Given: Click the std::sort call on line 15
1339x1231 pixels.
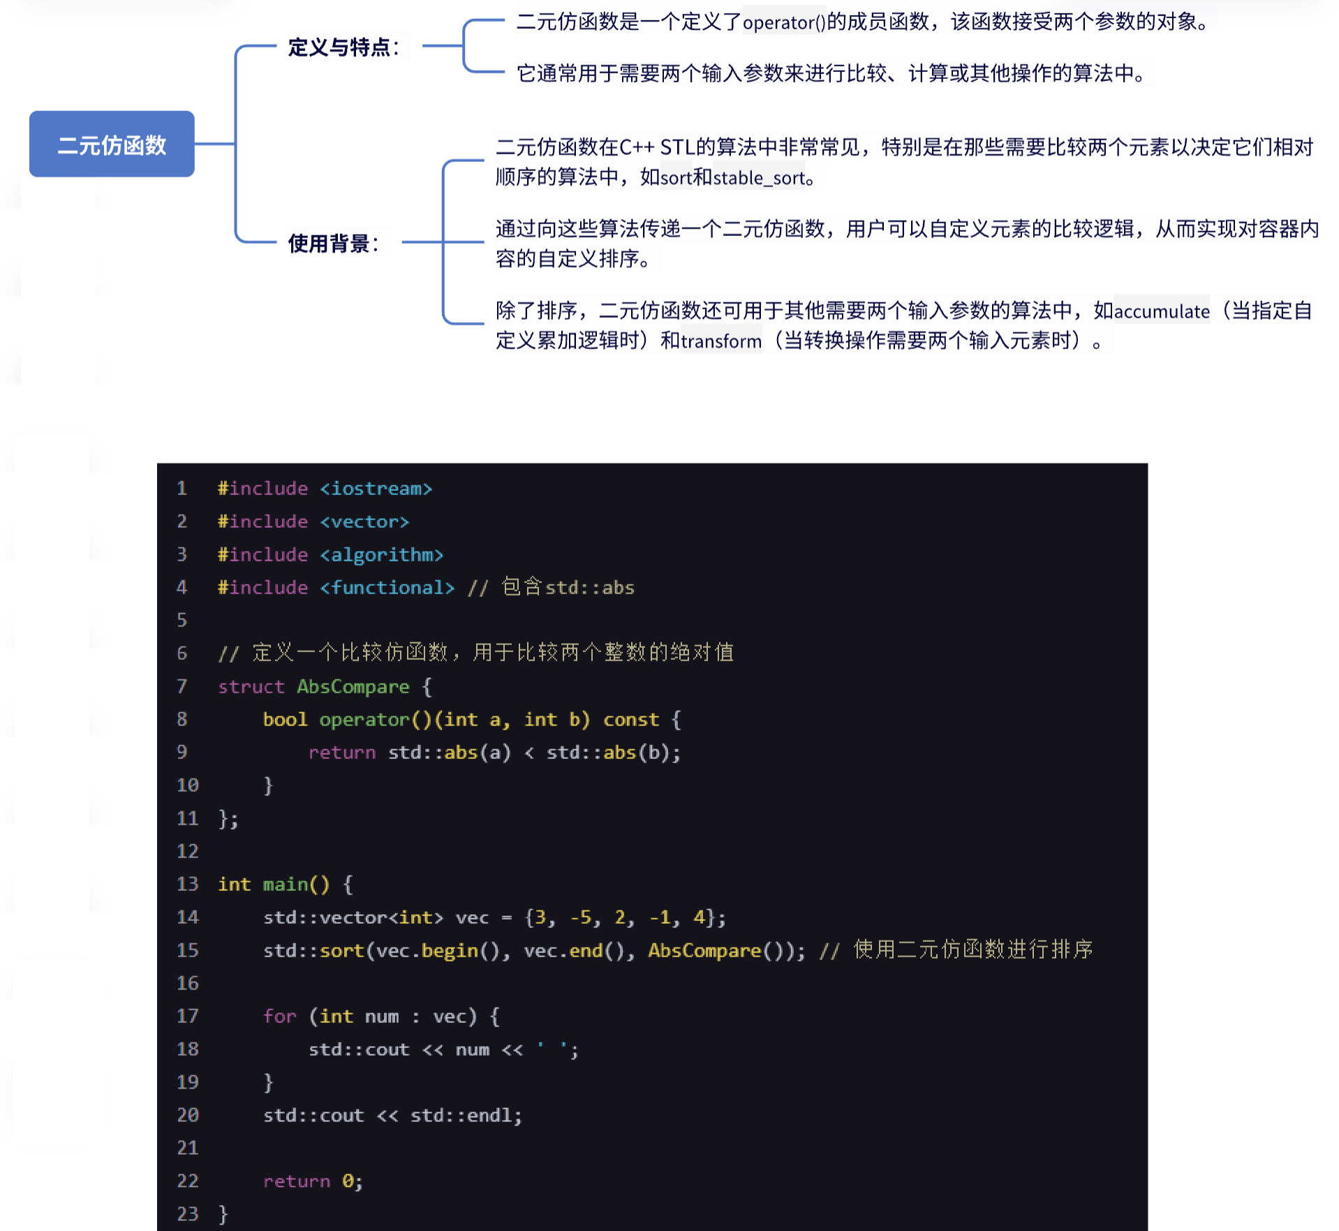Looking at the screenshot, I should 534,950.
